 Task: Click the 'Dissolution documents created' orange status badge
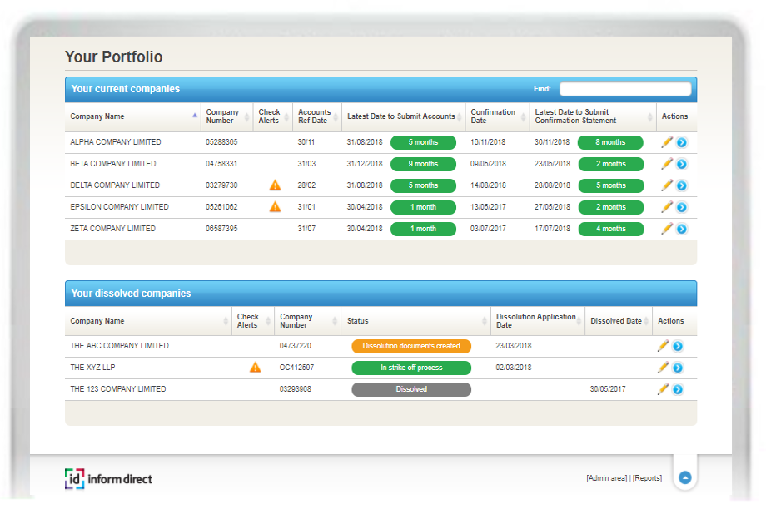pyautogui.click(x=411, y=346)
